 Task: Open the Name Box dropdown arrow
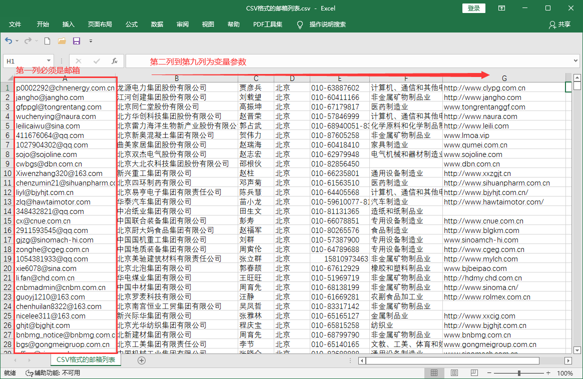tap(49, 61)
